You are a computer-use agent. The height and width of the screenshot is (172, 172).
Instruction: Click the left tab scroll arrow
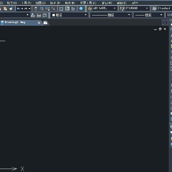coord(163,22)
